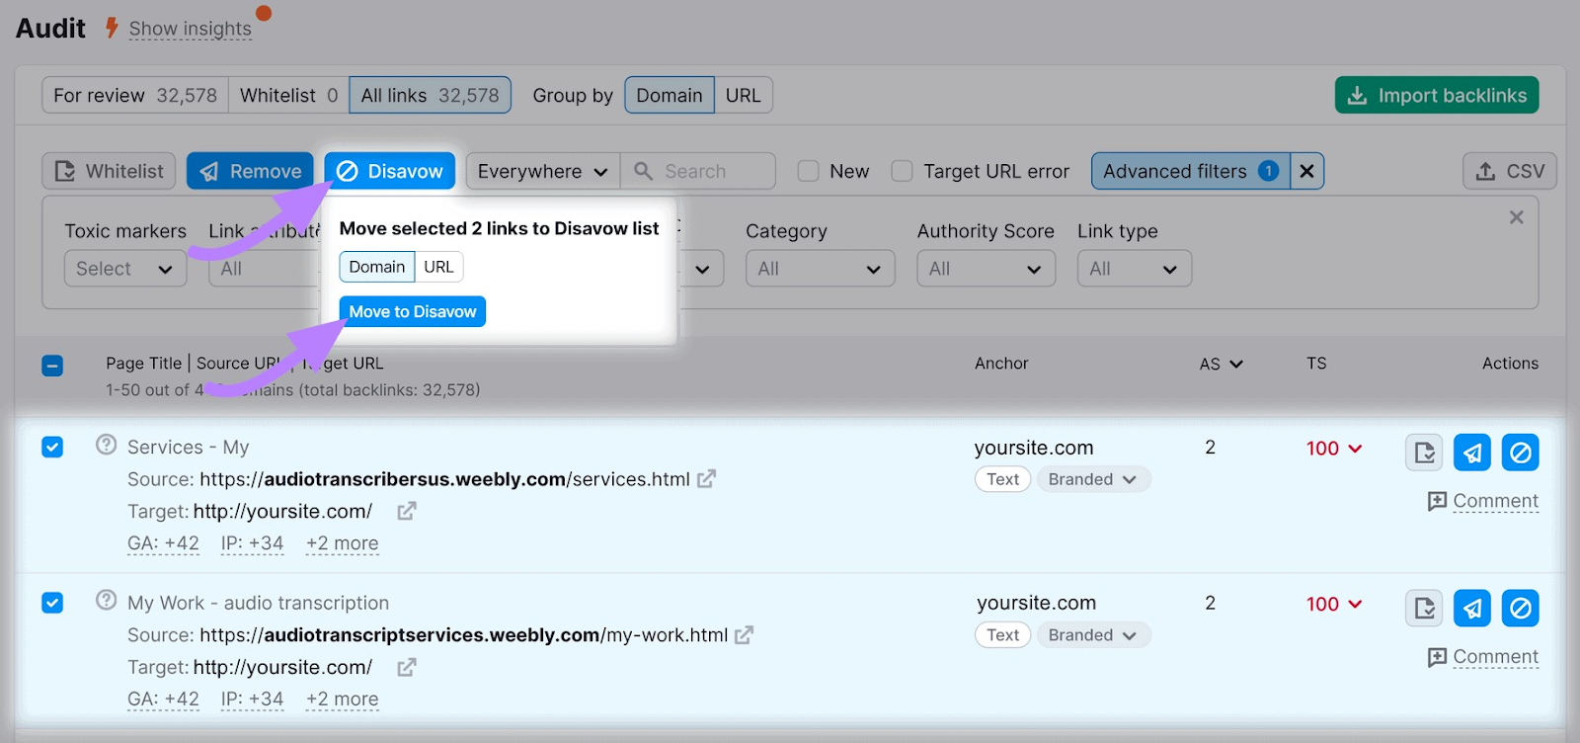The width and height of the screenshot is (1580, 743).
Task: Click GA: +42 in Services row
Action: [x=163, y=543]
